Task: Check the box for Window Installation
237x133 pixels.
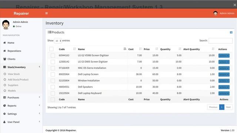Action: [53, 81]
